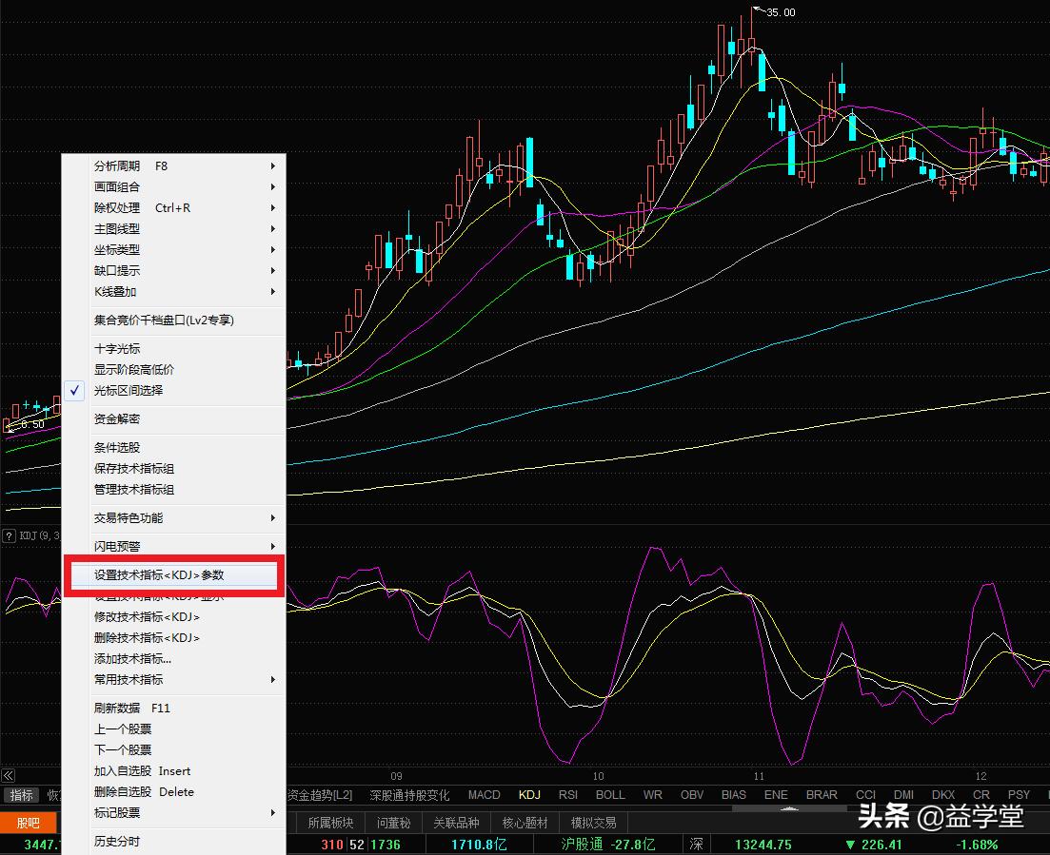
Task: Click the 所属板块 button
Action: tap(330, 823)
